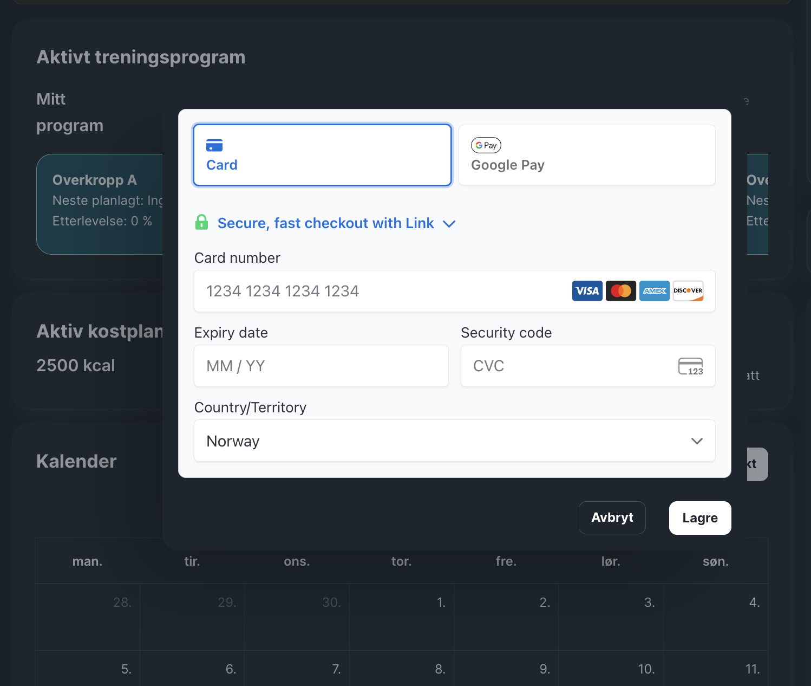Click the Discover card logo
811x686 pixels.
point(688,291)
